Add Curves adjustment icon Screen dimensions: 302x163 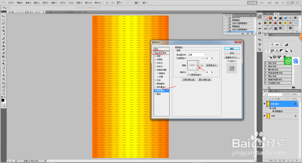(x=281, y=45)
